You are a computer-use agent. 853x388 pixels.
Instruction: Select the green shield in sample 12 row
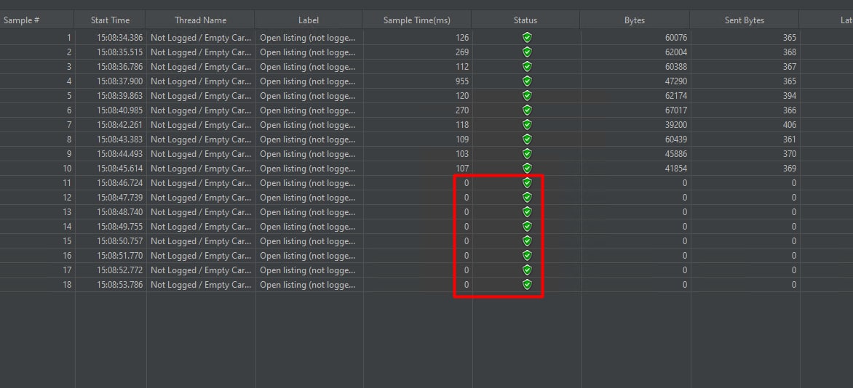[527, 197]
